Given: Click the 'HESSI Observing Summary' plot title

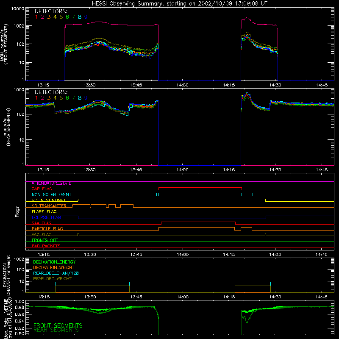Looking at the screenshot, I should [x=179, y=3].
